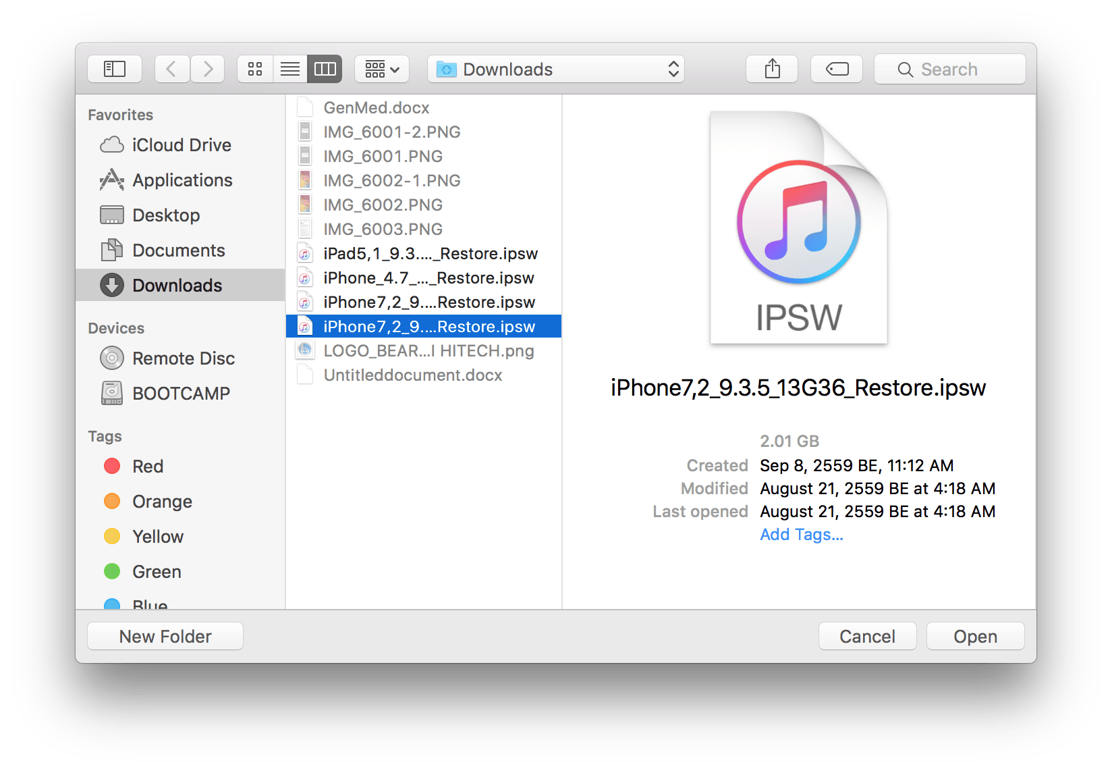Click the Cancel button
The height and width of the screenshot is (771, 1112).
pyautogui.click(x=867, y=637)
